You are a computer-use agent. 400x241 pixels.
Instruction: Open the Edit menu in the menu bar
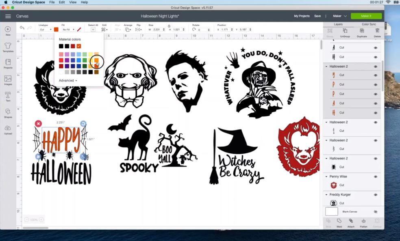coord(62,2)
